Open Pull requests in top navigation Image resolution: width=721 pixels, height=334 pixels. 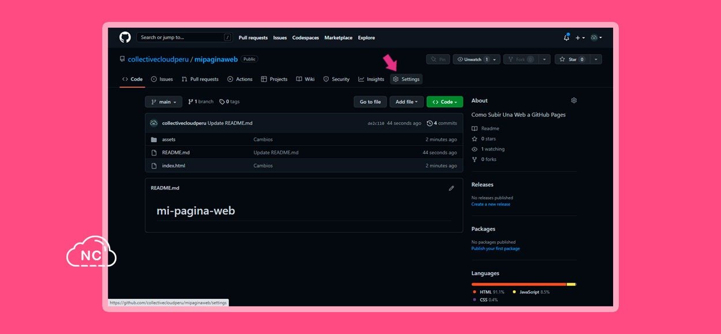tap(253, 37)
